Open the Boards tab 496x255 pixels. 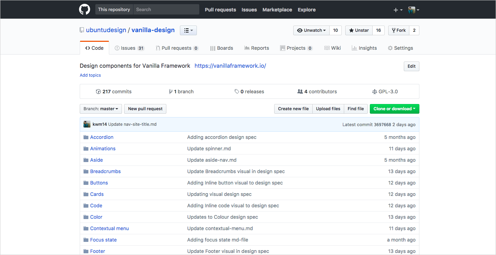(221, 48)
